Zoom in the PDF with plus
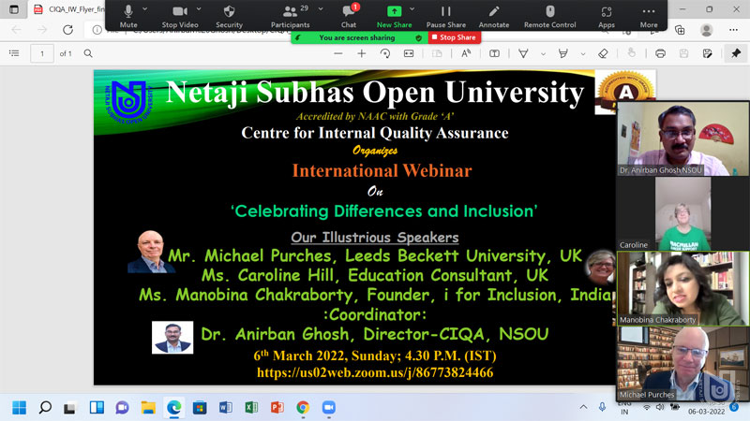 pyautogui.click(x=362, y=53)
